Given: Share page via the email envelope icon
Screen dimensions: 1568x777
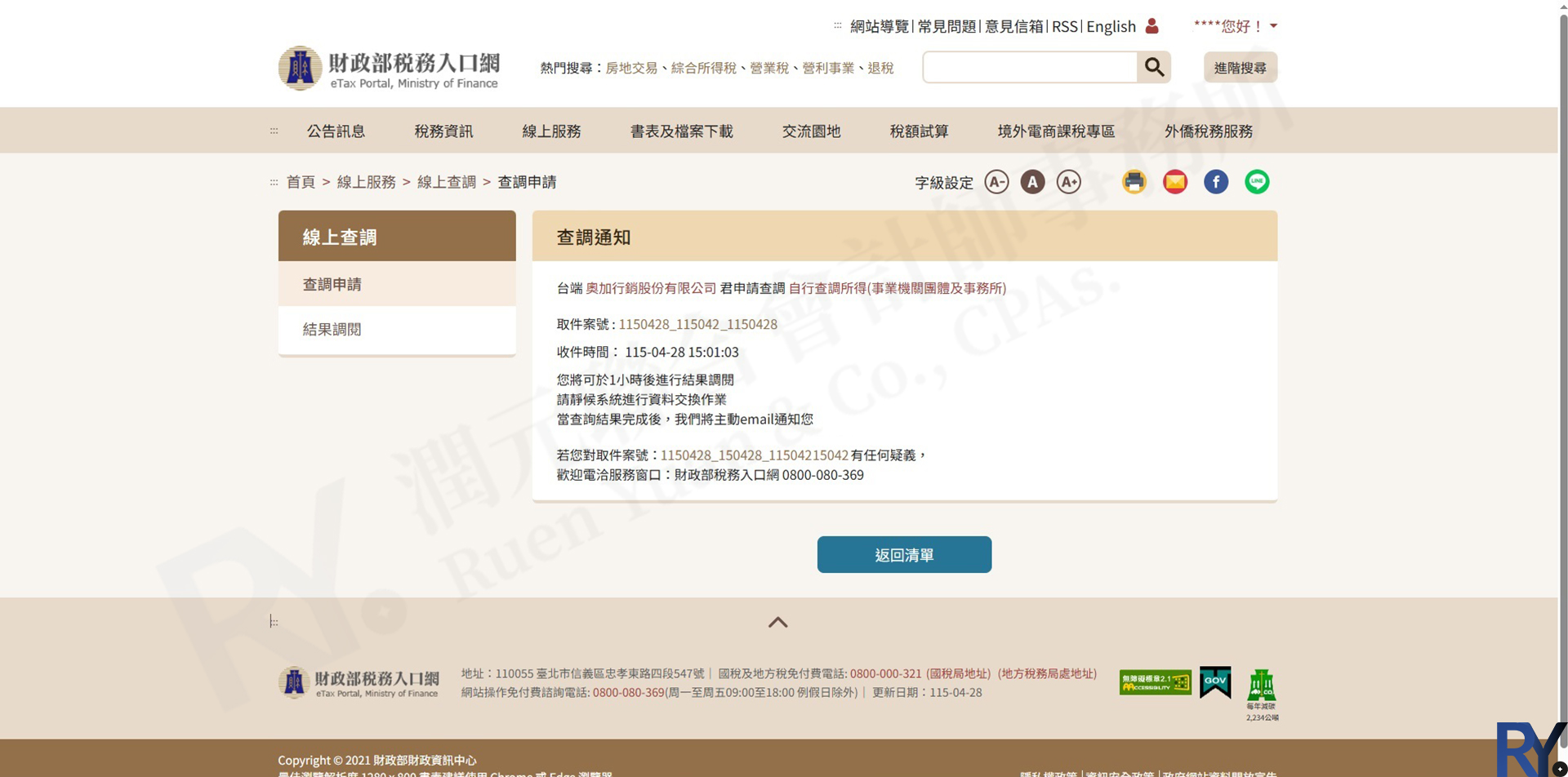Looking at the screenshot, I should [1174, 182].
